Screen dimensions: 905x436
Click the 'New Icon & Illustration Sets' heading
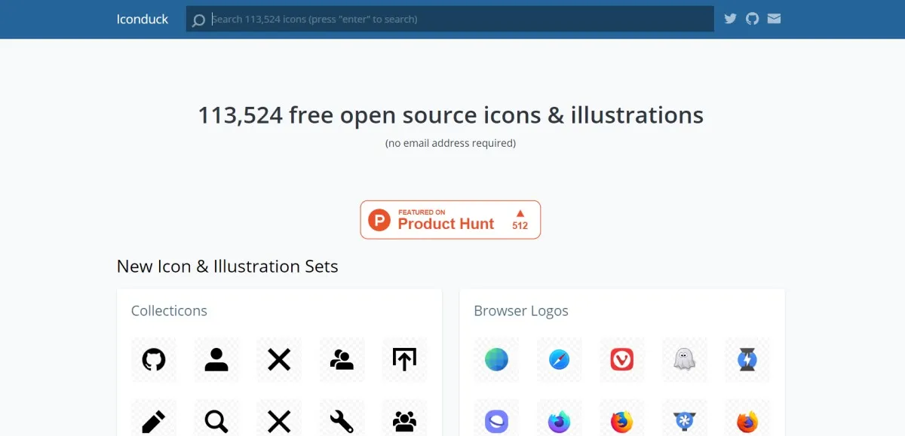click(x=227, y=267)
